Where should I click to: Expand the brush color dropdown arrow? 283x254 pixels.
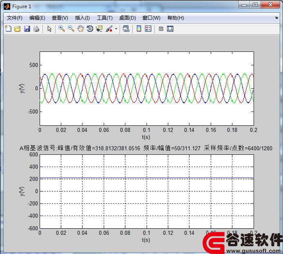116,29
